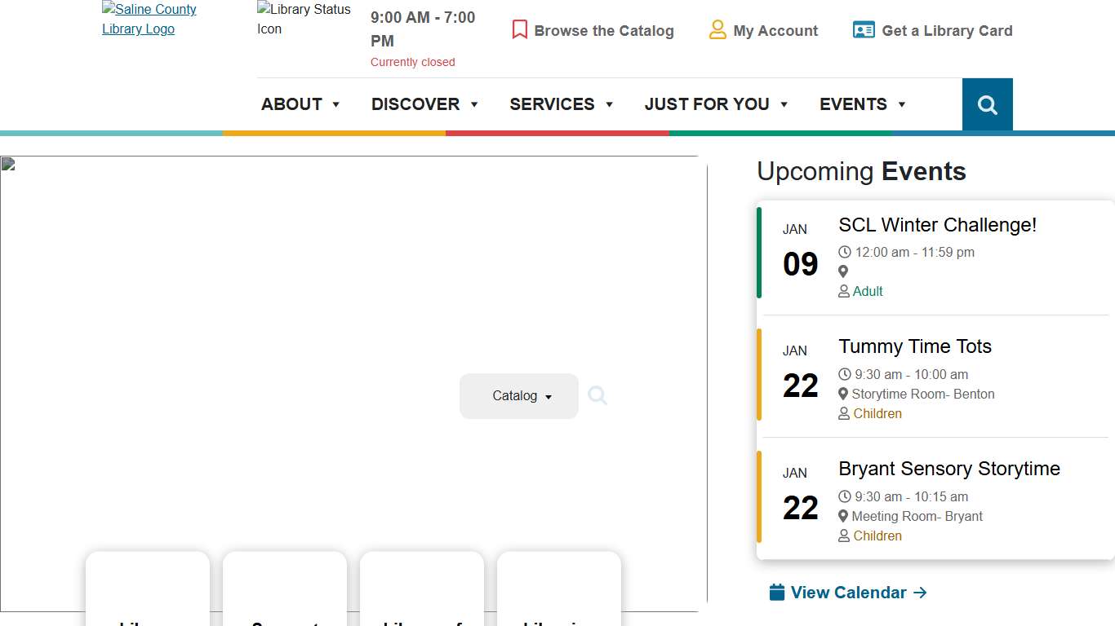The height and width of the screenshot is (626, 1115).
Task: Click the Library Status icon
Action: point(304,20)
